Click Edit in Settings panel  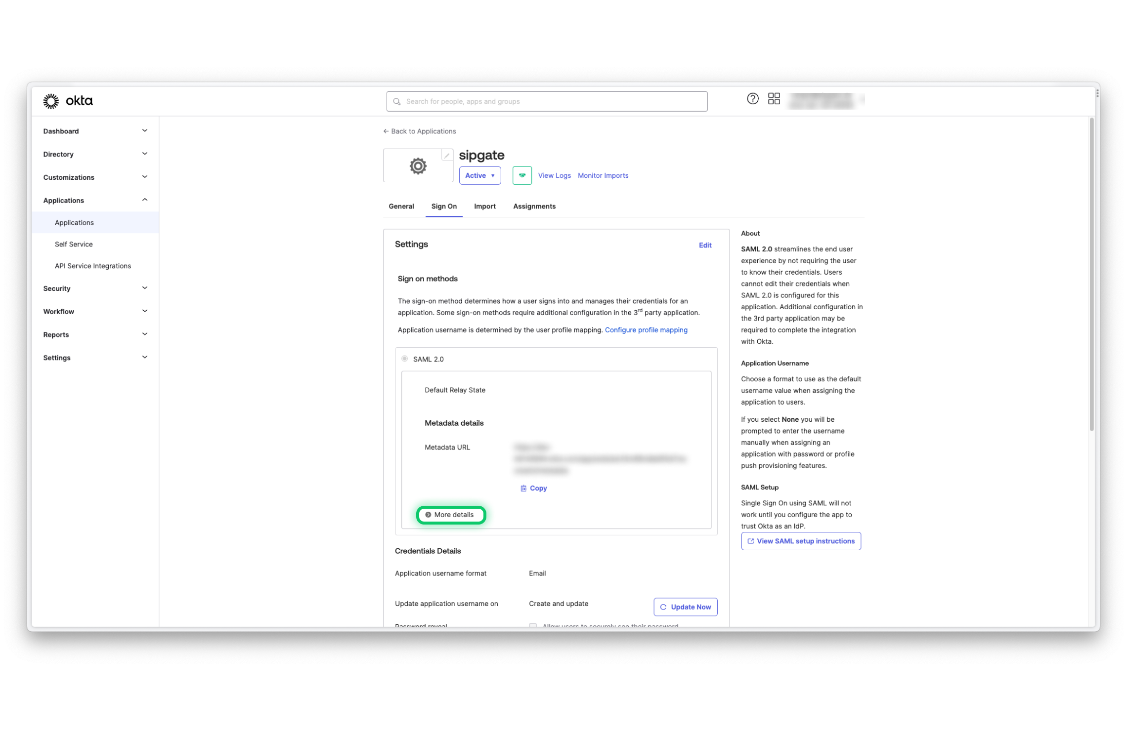705,245
